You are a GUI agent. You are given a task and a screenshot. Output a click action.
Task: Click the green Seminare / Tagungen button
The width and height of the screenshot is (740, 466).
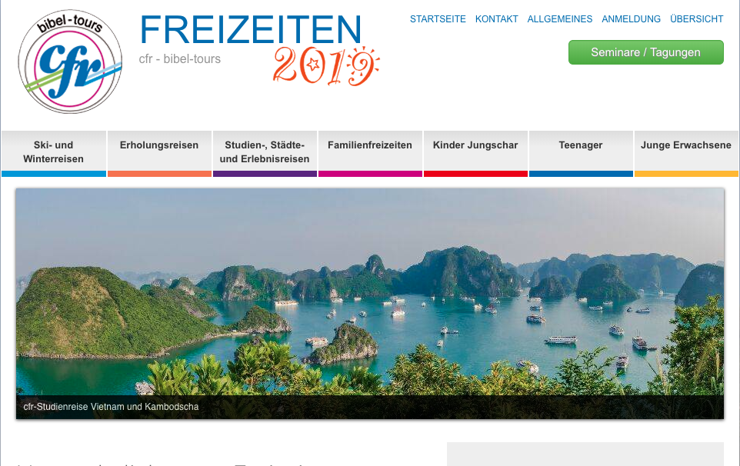point(645,52)
